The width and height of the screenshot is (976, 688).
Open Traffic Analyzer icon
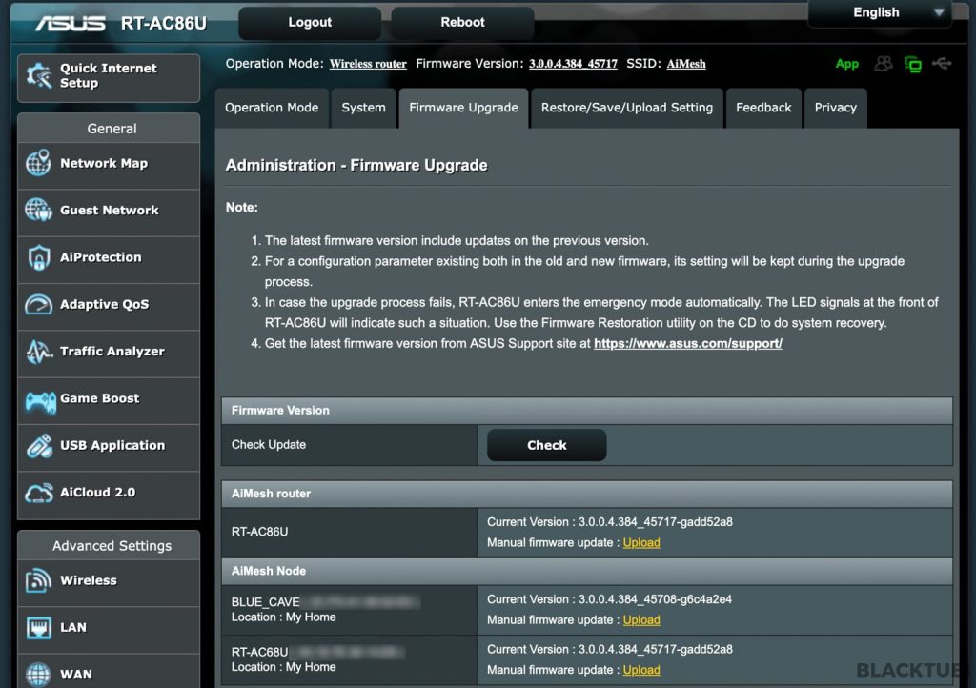click(x=38, y=352)
